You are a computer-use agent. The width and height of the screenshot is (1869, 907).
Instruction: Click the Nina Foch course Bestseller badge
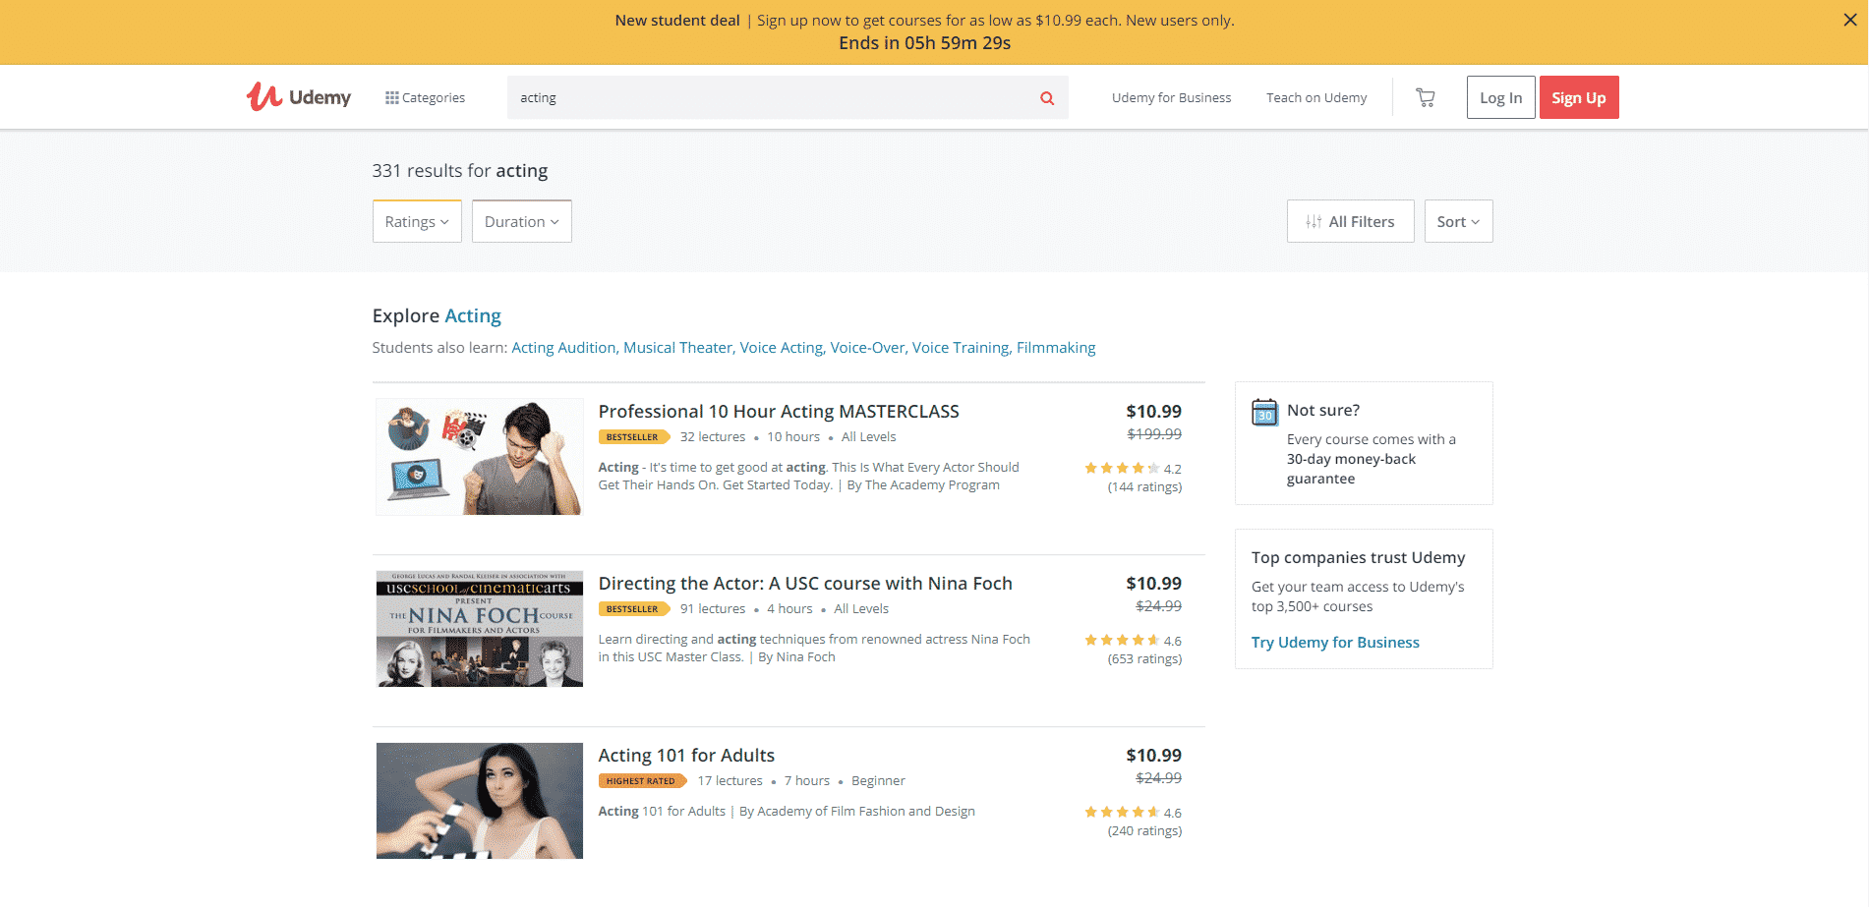click(x=633, y=609)
